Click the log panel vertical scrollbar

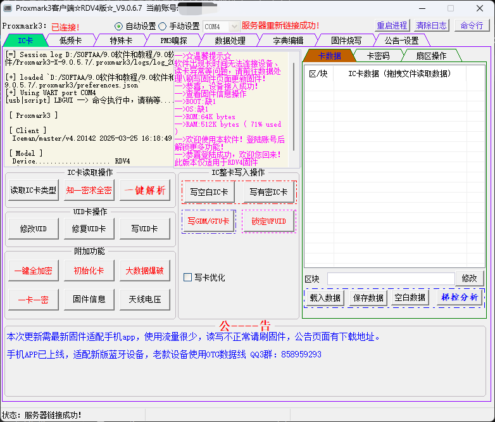(x=294, y=107)
